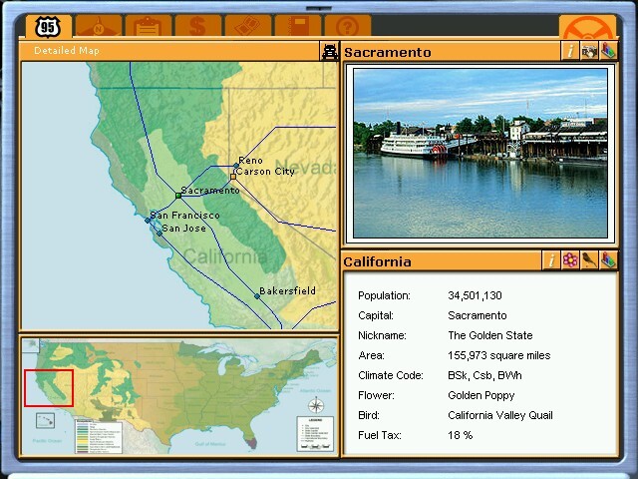Select the San Francisco city marker

(x=148, y=221)
